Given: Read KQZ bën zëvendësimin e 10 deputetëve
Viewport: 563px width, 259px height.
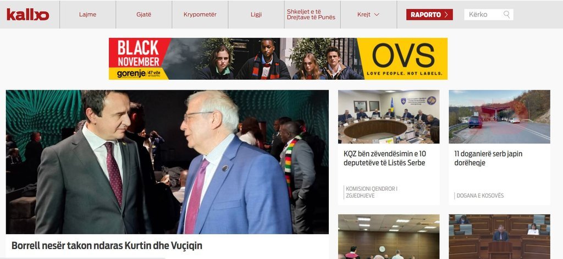Looking at the screenshot, I should (x=384, y=158).
